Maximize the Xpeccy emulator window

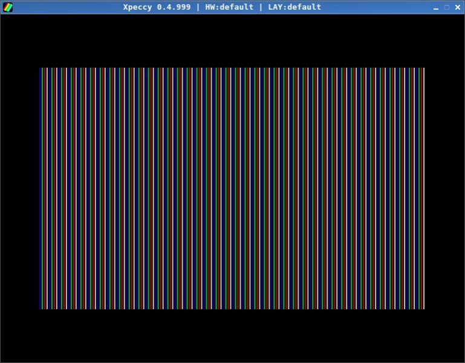pyautogui.click(x=446, y=7)
